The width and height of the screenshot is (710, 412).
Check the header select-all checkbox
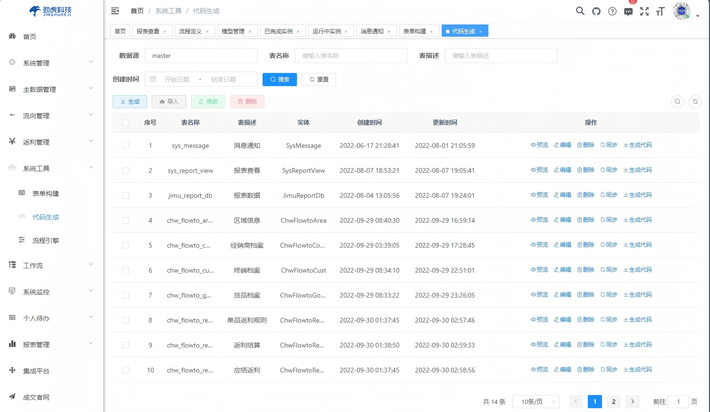(x=126, y=122)
